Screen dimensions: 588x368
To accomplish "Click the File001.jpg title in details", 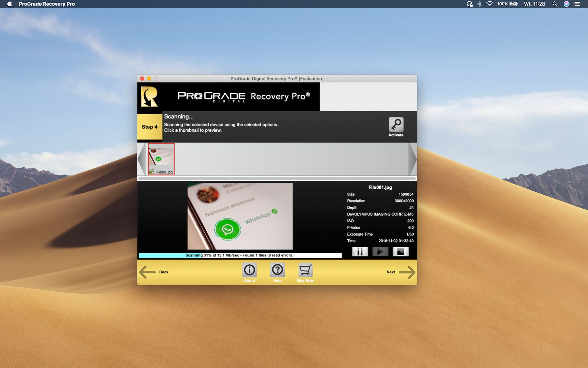I will pos(380,188).
